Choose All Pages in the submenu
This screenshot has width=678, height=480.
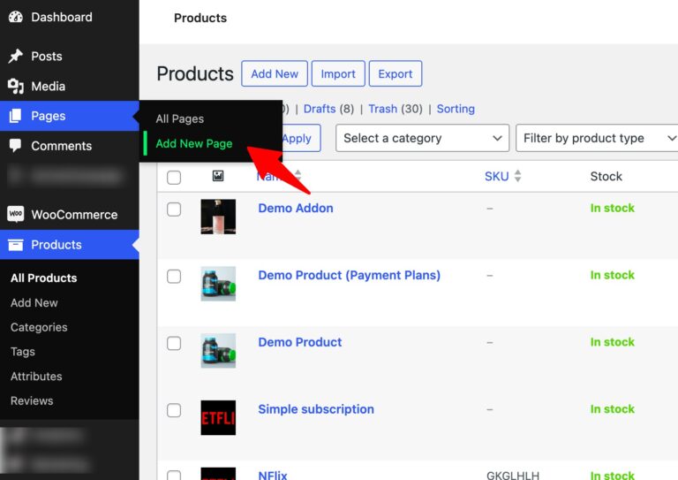pyautogui.click(x=179, y=118)
